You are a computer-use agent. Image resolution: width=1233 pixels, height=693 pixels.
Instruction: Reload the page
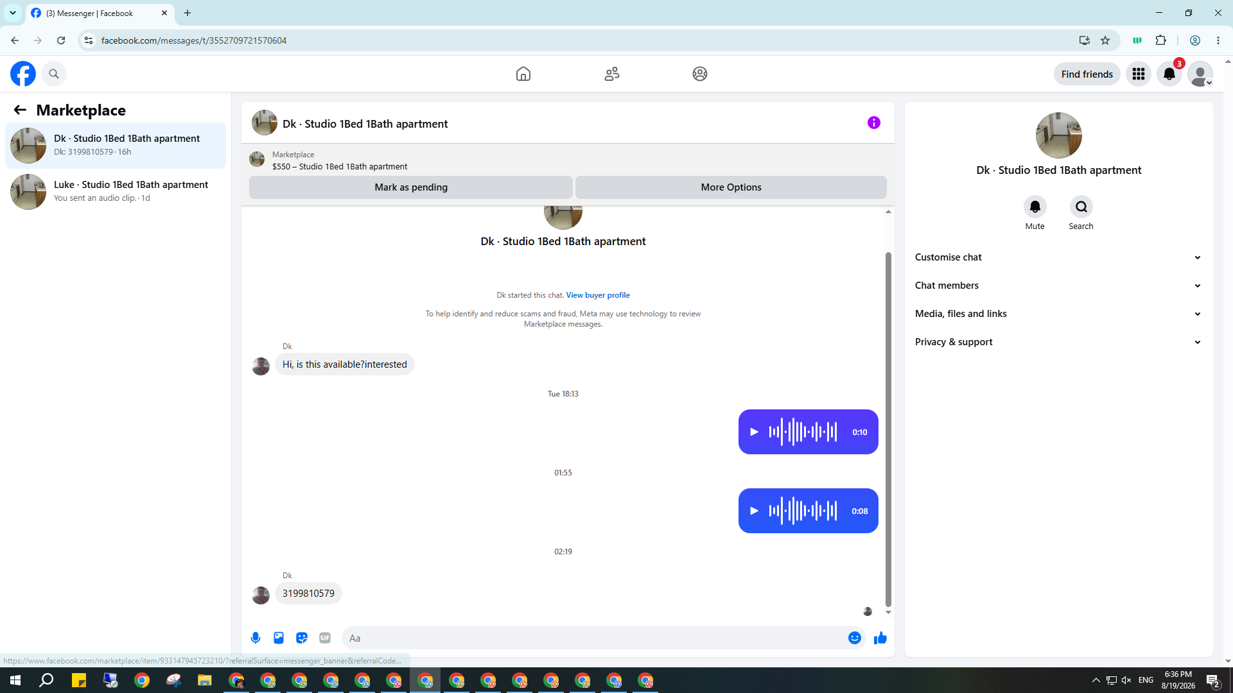coord(61,40)
